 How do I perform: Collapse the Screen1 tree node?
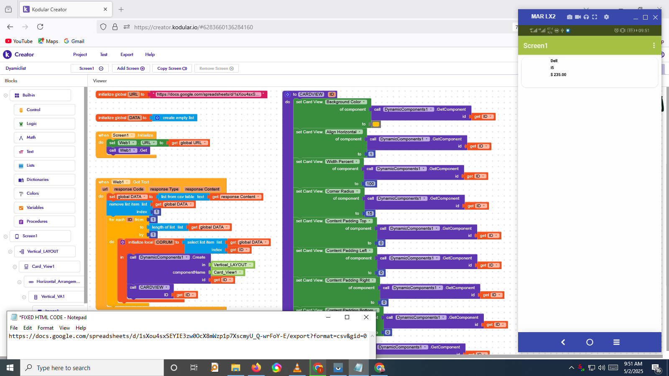coord(5,236)
